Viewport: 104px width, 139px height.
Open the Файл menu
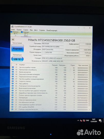tap(13, 29)
